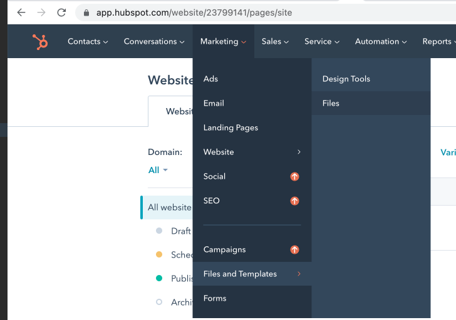Reload the page with the refresh icon

click(61, 12)
